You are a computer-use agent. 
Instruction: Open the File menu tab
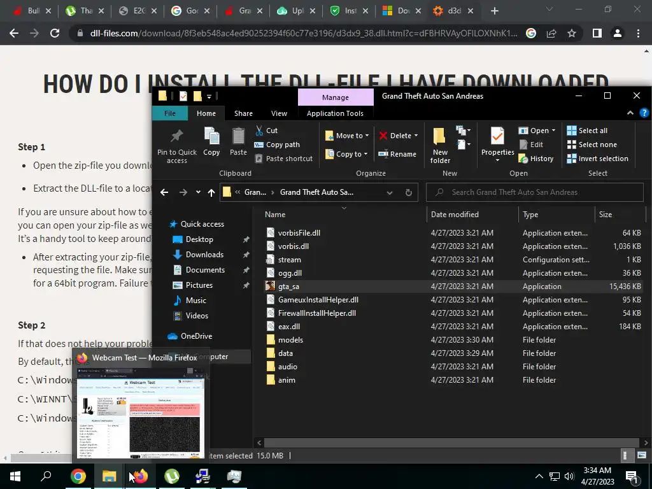pyautogui.click(x=169, y=113)
